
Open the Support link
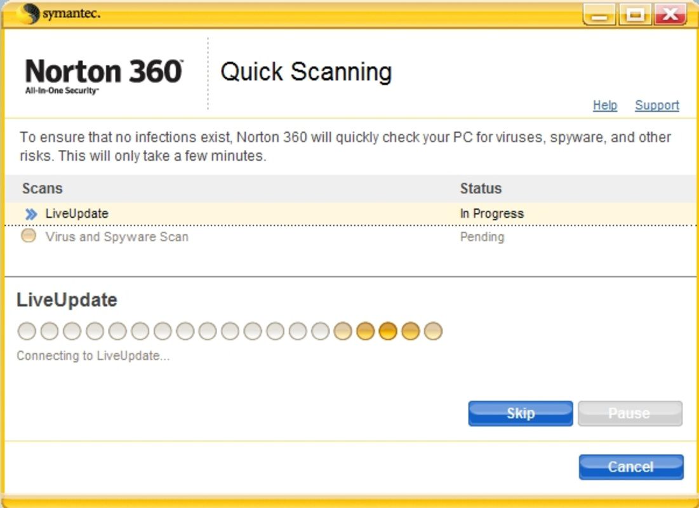point(657,105)
